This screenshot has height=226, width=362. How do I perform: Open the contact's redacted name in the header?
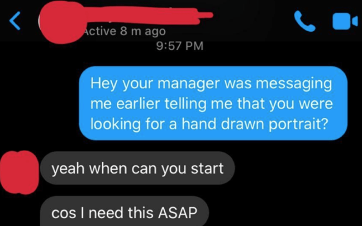(x=148, y=15)
